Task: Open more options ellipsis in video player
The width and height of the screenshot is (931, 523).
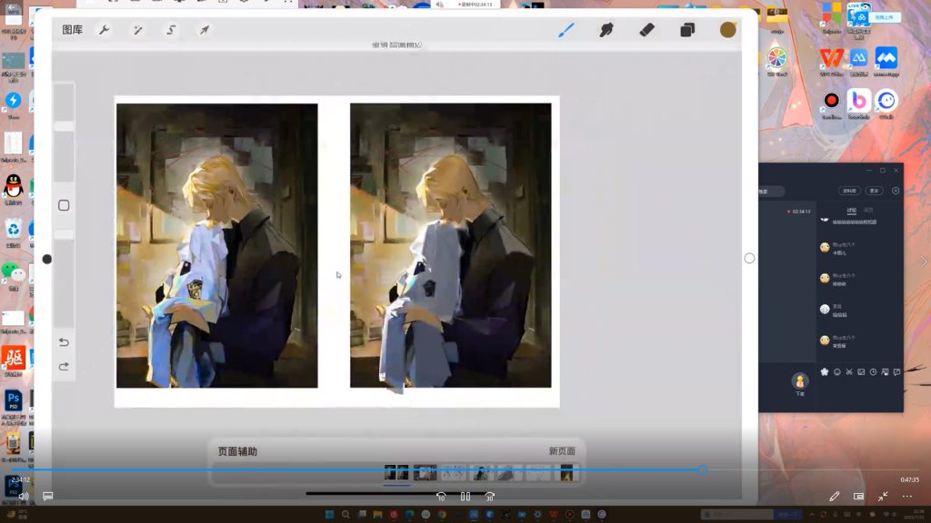Action: click(x=906, y=497)
